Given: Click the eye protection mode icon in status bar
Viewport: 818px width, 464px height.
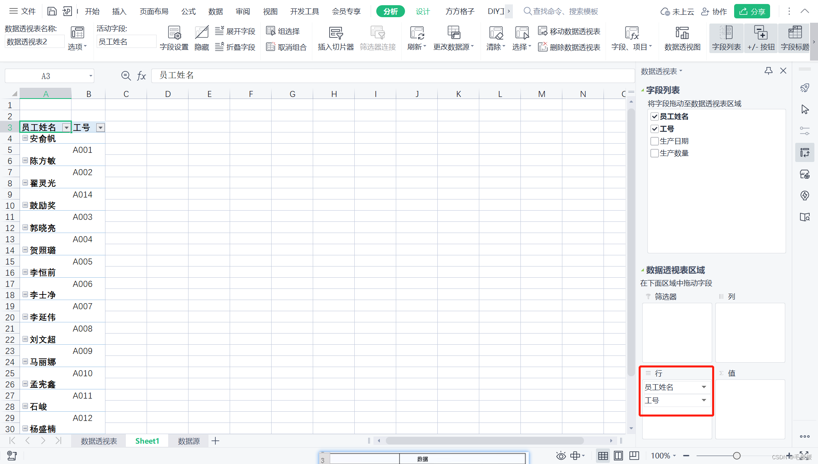Looking at the screenshot, I should pos(561,456).
